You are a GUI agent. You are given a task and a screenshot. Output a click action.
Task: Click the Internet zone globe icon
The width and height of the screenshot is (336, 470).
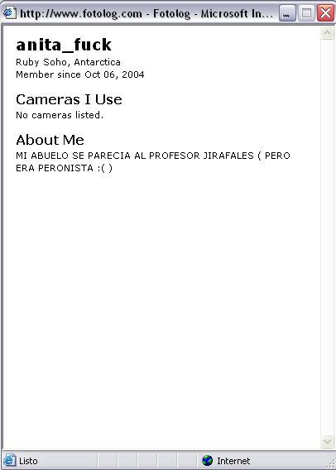[207, 460]
